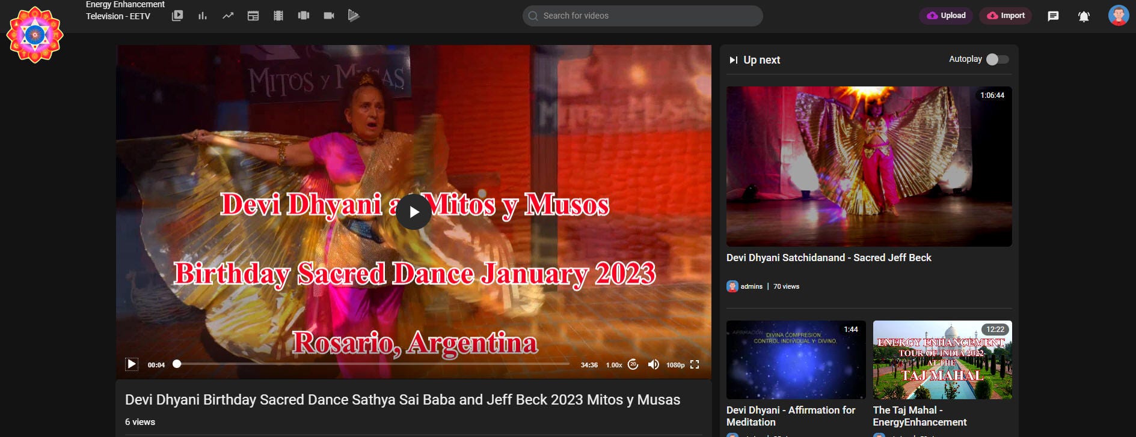Open the film strip icon in header
The image size is (1136, 437).
tap(278, 16)
